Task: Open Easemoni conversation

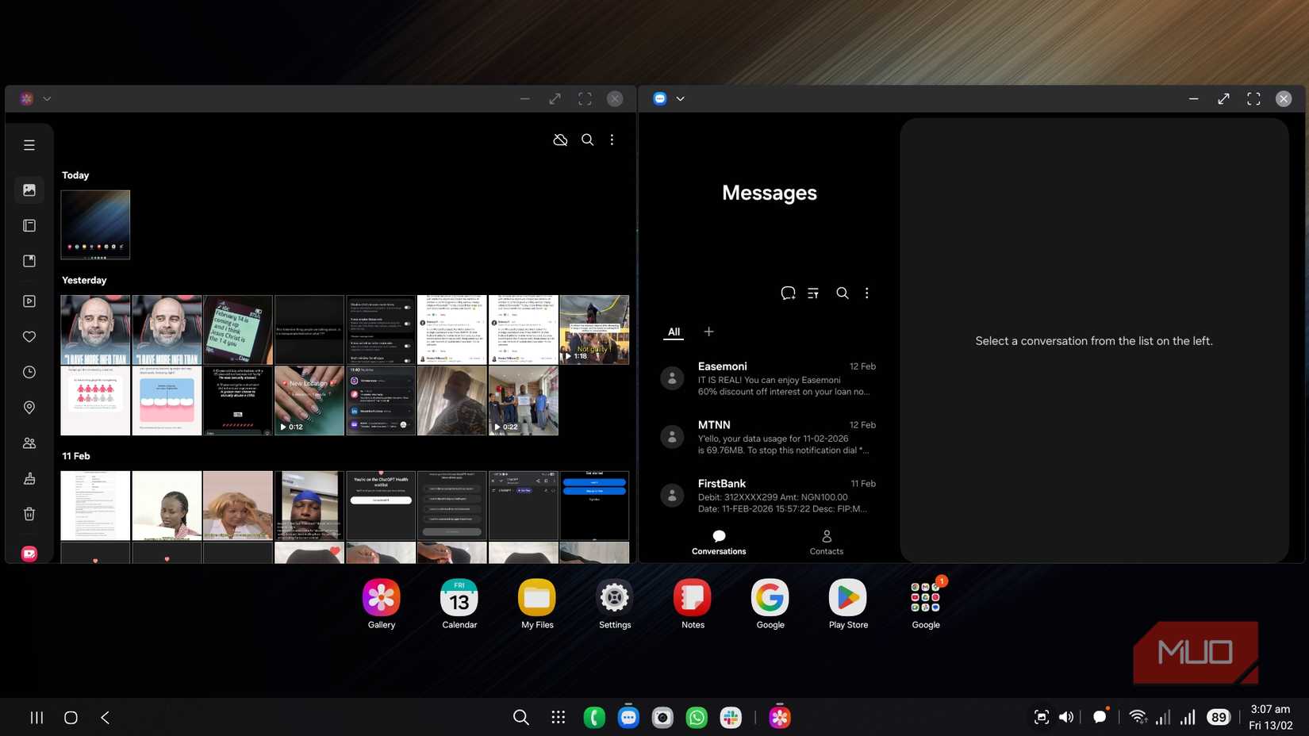Action: click(769, 378)
